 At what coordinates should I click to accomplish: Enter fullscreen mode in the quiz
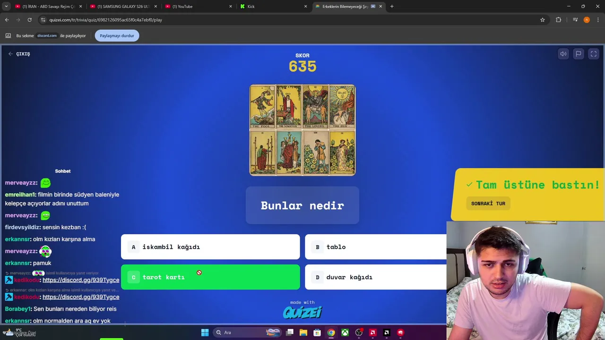click(594, 54)
